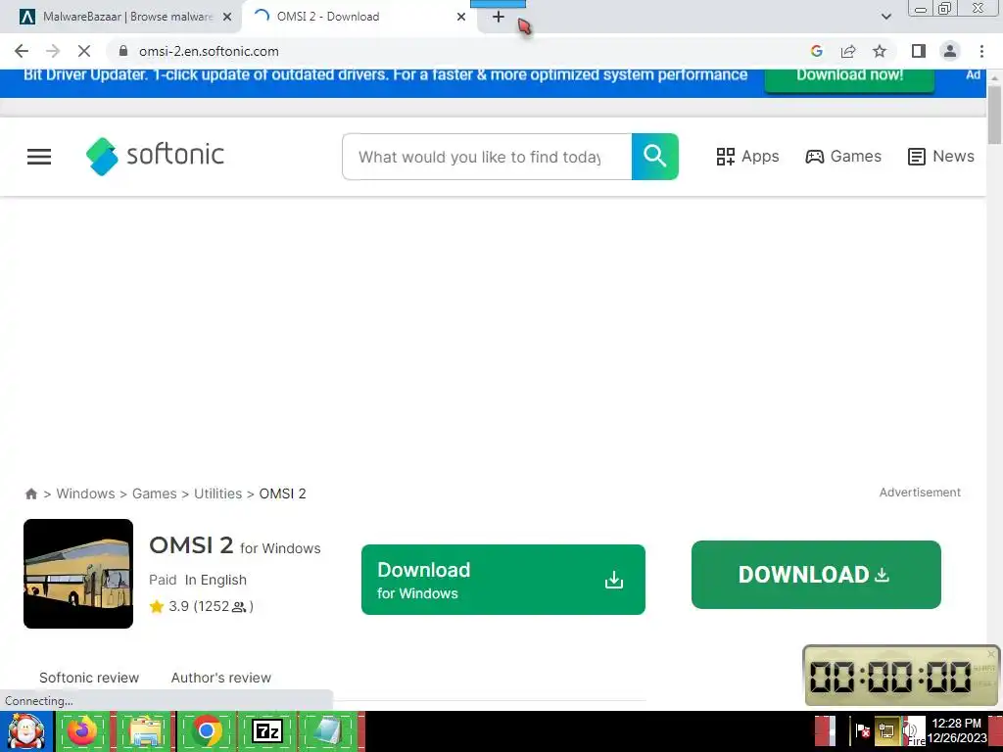
Task: Follow the Utilities breadcrumb link
Action: [x=218, y=493]
